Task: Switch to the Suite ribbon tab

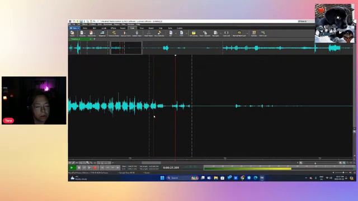Action: tap(170, 28)
